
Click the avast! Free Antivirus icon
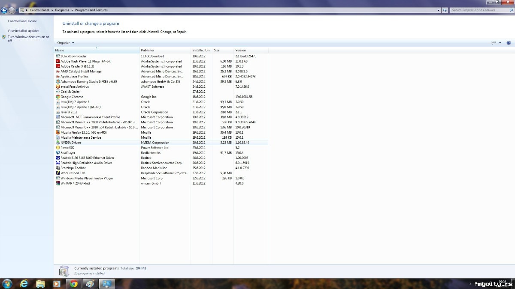(58, 86)
